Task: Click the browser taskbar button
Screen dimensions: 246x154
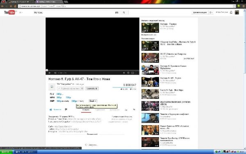Action: click(26, 152)
